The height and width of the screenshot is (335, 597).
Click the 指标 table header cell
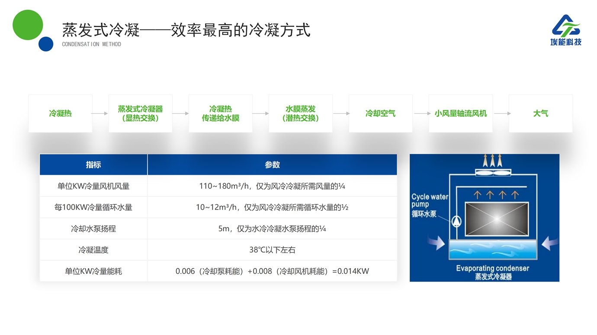pyautogui.click(x=93, y=165)
